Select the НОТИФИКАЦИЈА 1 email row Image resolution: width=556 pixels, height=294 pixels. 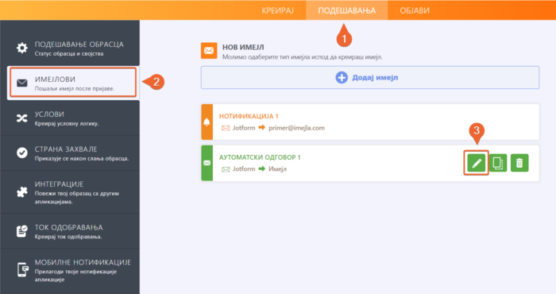[370, 122]
